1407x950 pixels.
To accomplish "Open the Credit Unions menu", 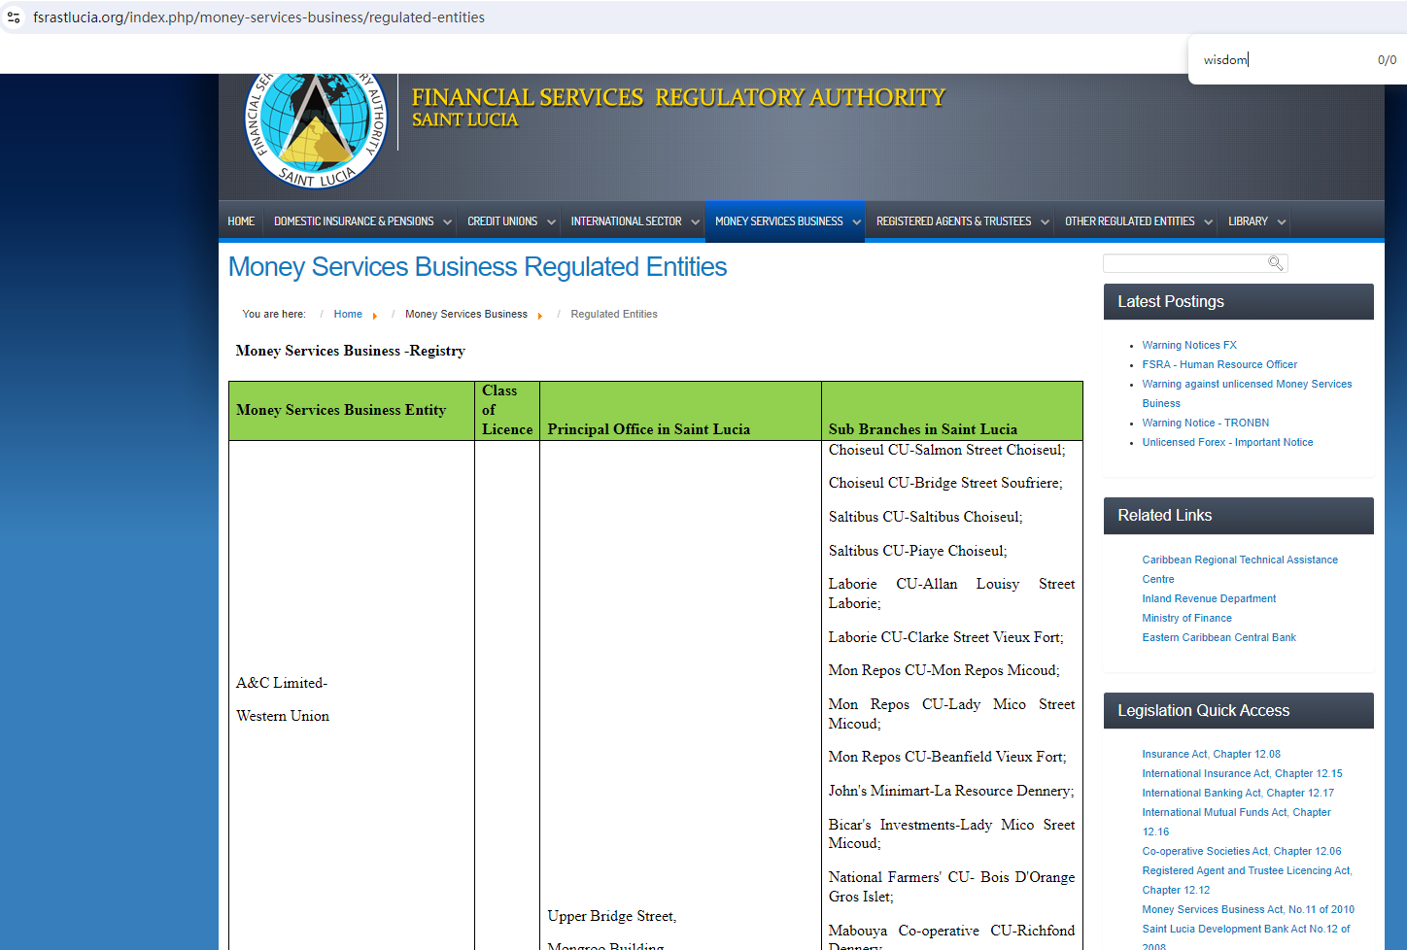I will click(x=502, y=221).
